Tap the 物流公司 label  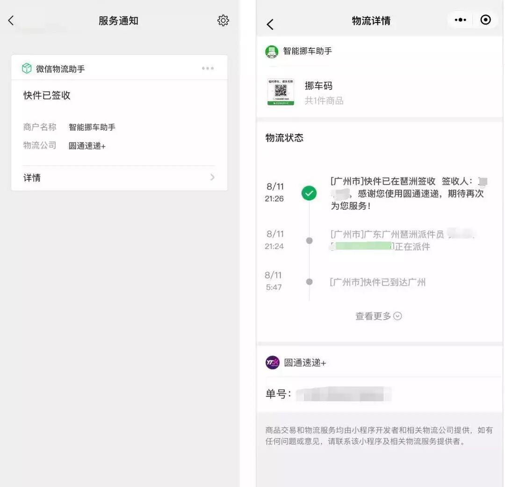(x=40, y=146)
